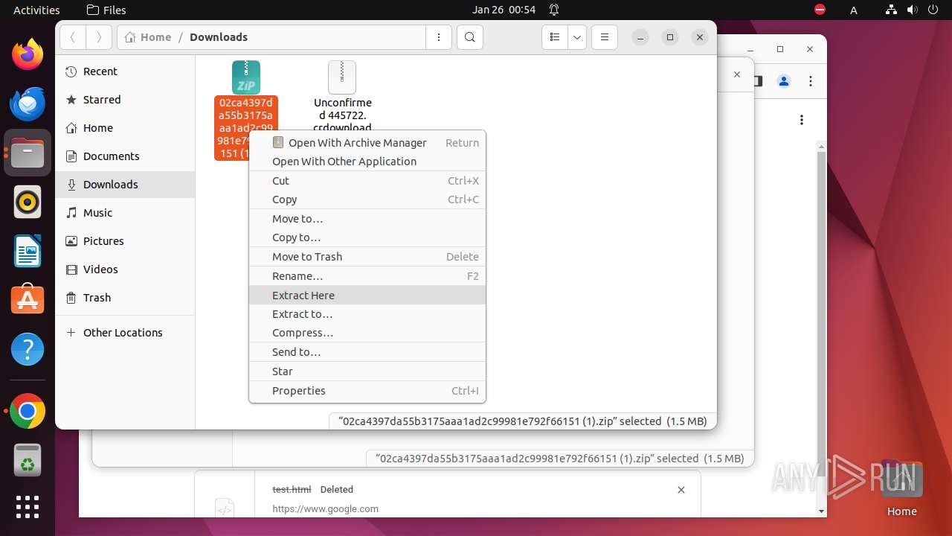Viewport: 952px width, 536px height.
Task: Click Home in the path bar
Action: click(x=148, y=37)
